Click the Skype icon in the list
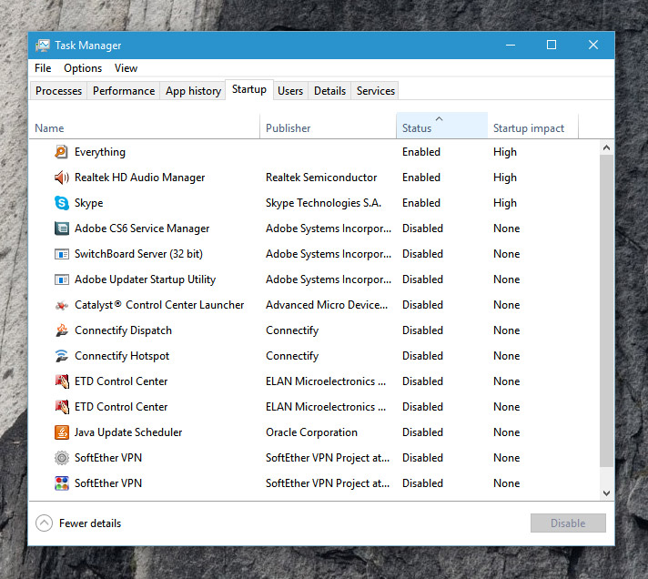This screenshot has width=648, height=579. [x=61, y=203]
